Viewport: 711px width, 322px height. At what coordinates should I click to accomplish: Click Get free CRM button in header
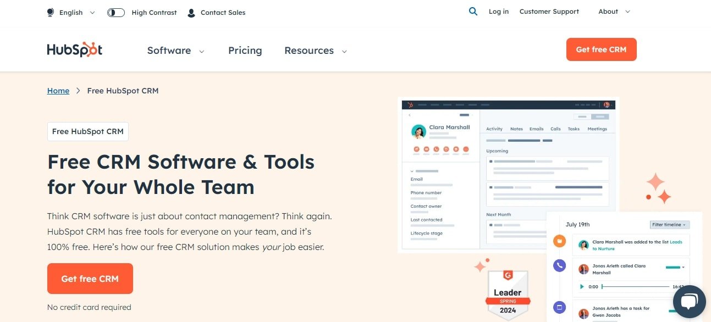(x=601, y=49)
